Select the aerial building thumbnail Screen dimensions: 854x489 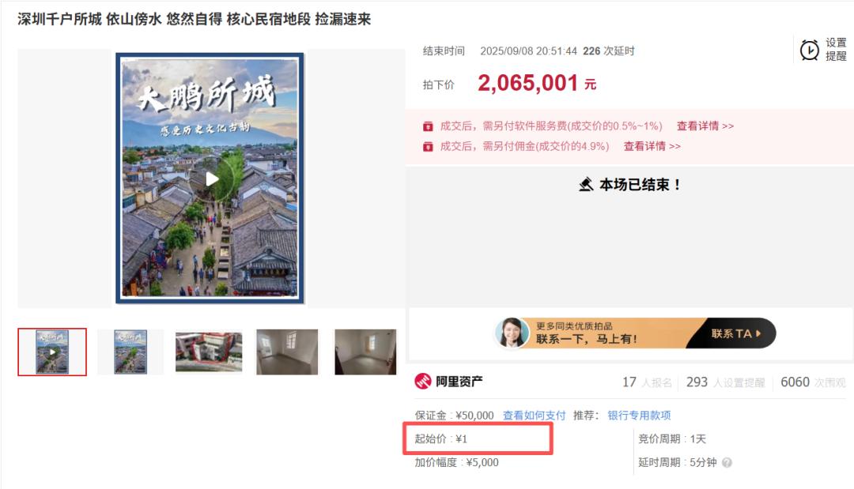(209, 352)
